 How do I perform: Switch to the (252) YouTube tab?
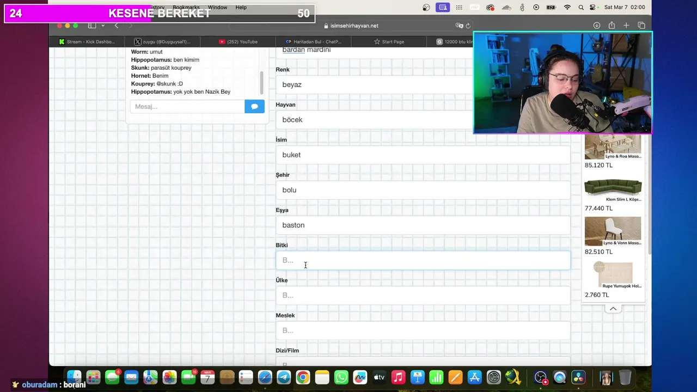(x=238, y=41)
